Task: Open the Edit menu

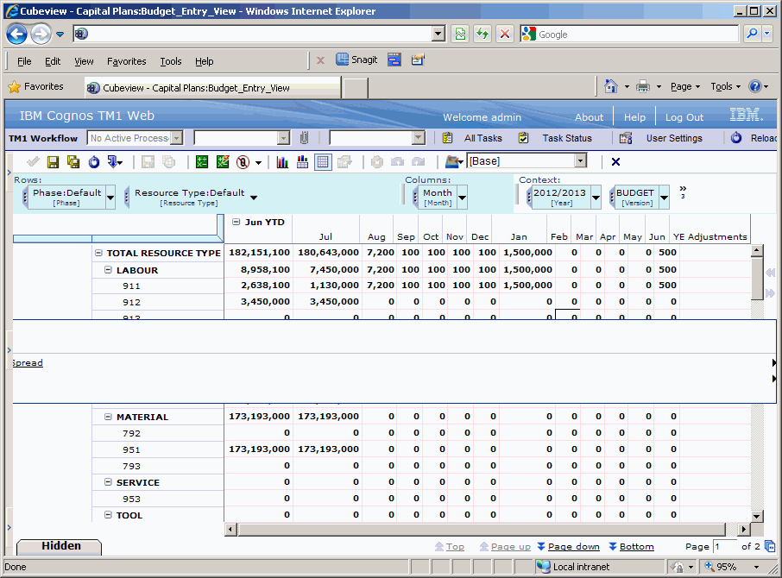Action: pyautogui.click(x=53, y=61)
